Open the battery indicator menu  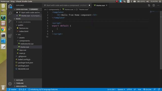point(141,1)
